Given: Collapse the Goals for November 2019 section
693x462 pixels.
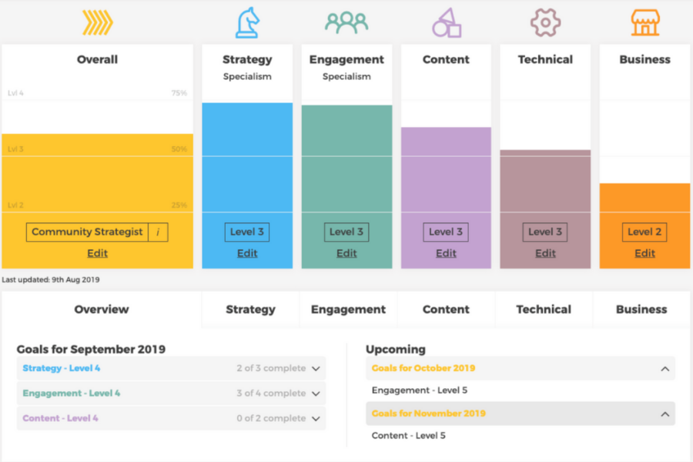Looking at the screenshot, I should (x=665, y=414).
